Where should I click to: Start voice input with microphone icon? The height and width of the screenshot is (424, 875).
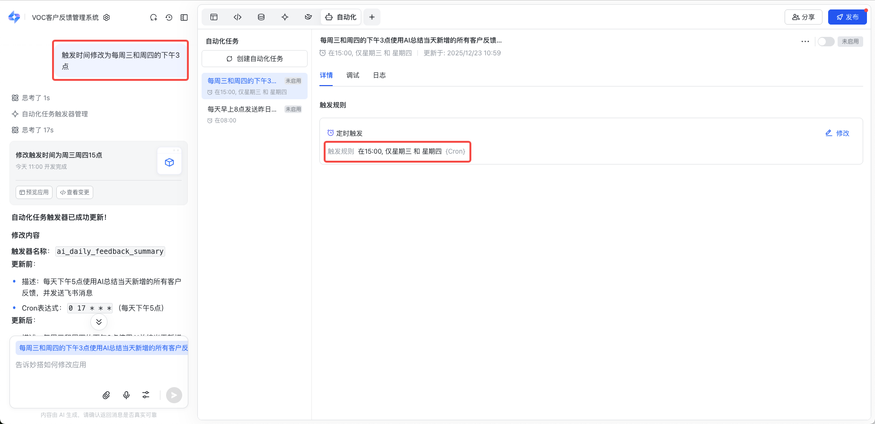(x=126, y=395)
